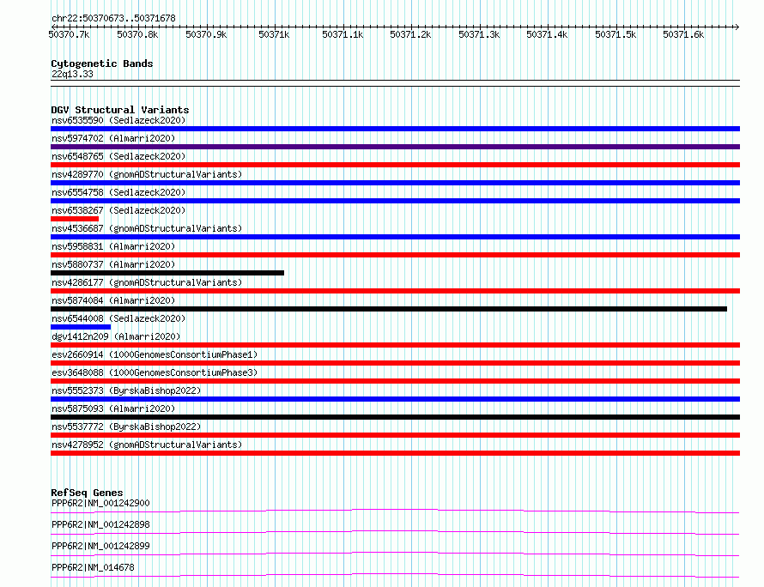This screenshot has width=764, height=587.
Task: Click the nsv5874084 (Almarri2020) label
Action: (113, 300)
